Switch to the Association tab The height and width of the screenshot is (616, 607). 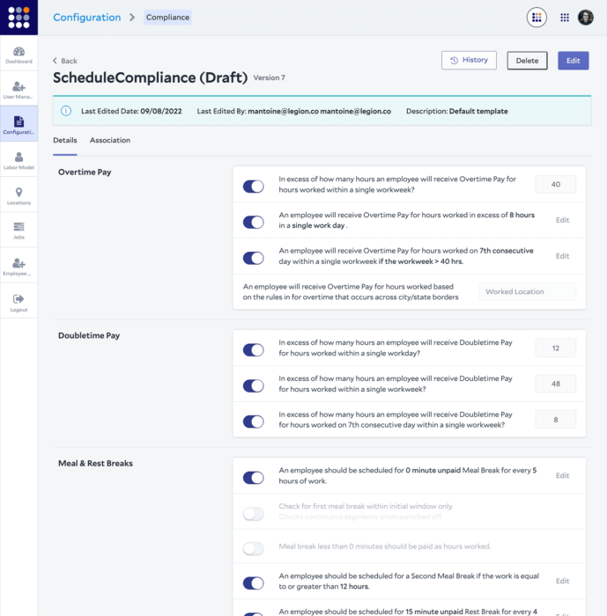click(x=110, y=141)
